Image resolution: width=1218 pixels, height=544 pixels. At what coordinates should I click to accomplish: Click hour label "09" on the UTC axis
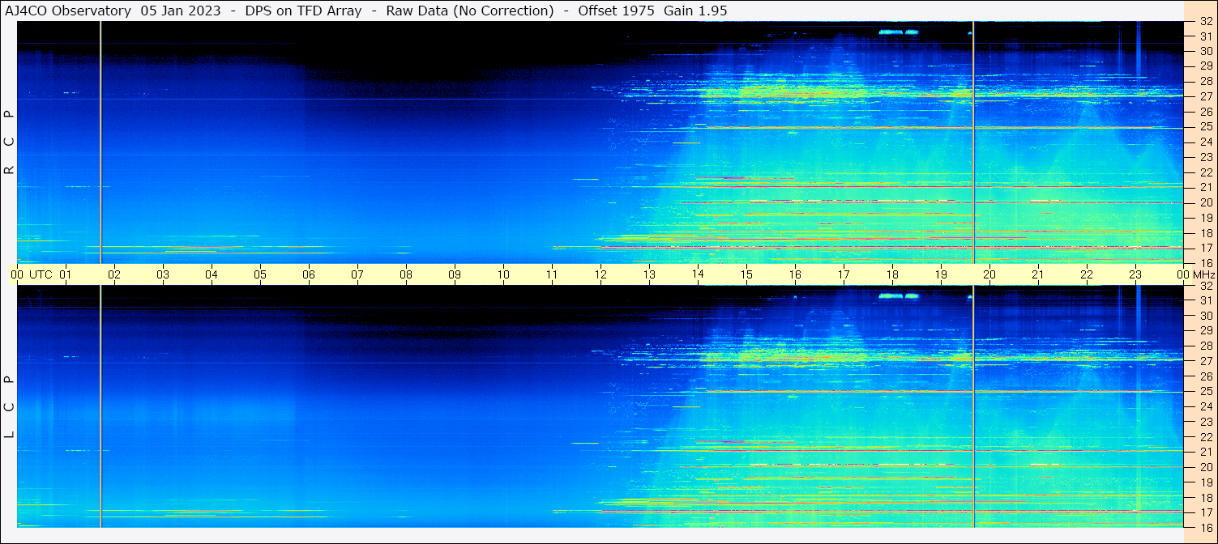(x=455, y=274)
